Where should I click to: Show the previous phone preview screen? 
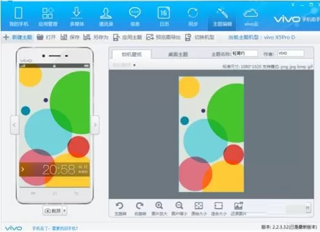(14, 125)
